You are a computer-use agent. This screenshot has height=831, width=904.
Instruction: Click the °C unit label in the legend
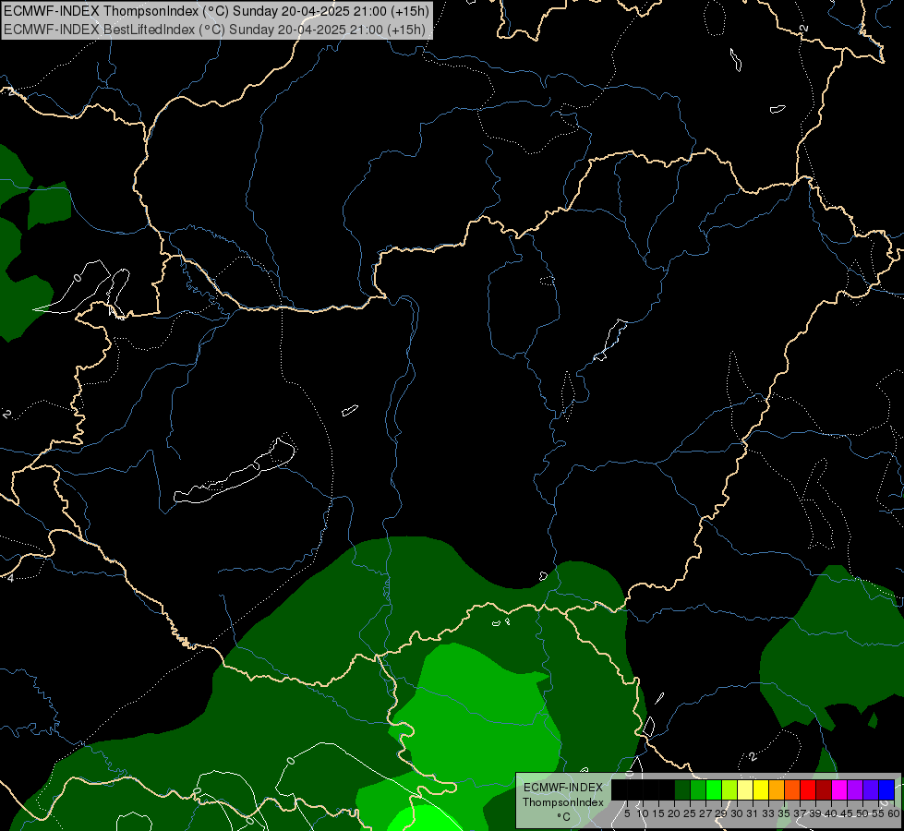tap(564, 816)
